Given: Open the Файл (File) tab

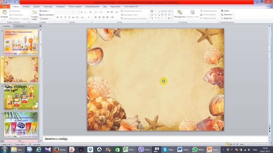Looking at the screenshot, I should click(x=5, y=7).
